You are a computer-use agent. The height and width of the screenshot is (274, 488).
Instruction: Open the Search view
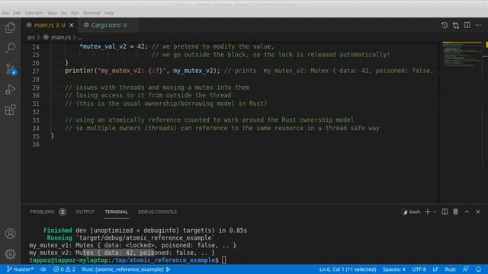[x=10, y=48]
